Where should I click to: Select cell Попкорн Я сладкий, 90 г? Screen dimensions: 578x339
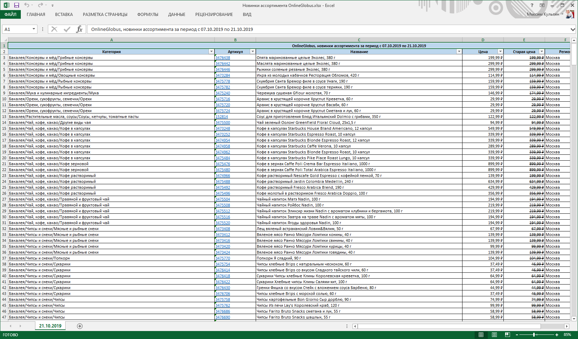click(359, 258)
